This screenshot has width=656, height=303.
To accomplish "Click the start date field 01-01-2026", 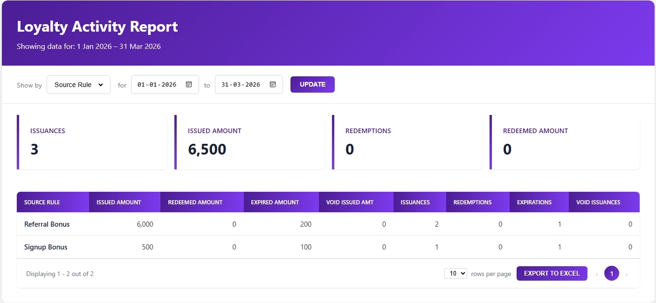I will (x=157, y=85).
